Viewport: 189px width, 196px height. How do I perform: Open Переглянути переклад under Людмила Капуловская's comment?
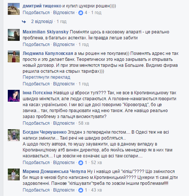click(46, 77)
